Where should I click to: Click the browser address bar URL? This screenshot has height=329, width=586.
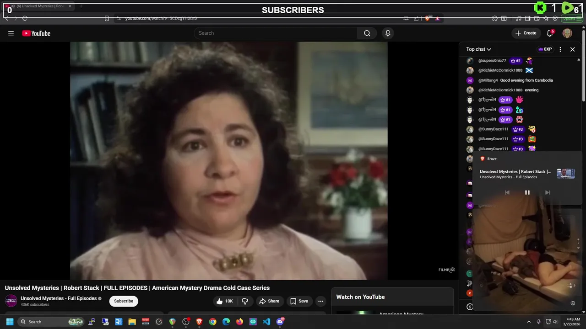coord(161,18)
